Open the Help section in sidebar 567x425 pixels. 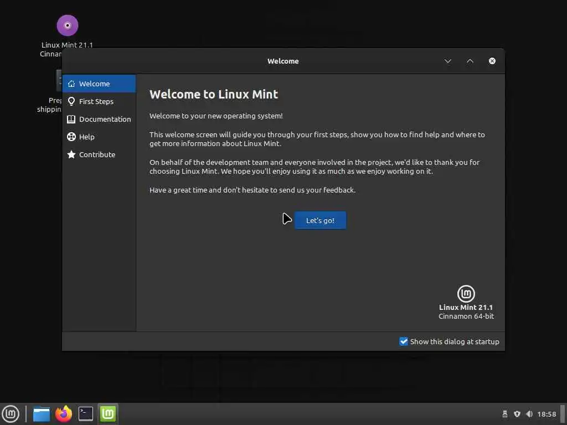click(x=99, y=137)
